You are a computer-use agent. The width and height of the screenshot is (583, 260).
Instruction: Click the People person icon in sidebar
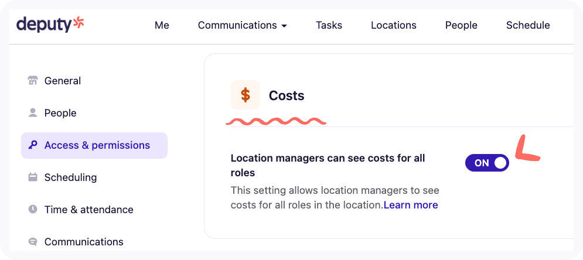coord(33,112)
